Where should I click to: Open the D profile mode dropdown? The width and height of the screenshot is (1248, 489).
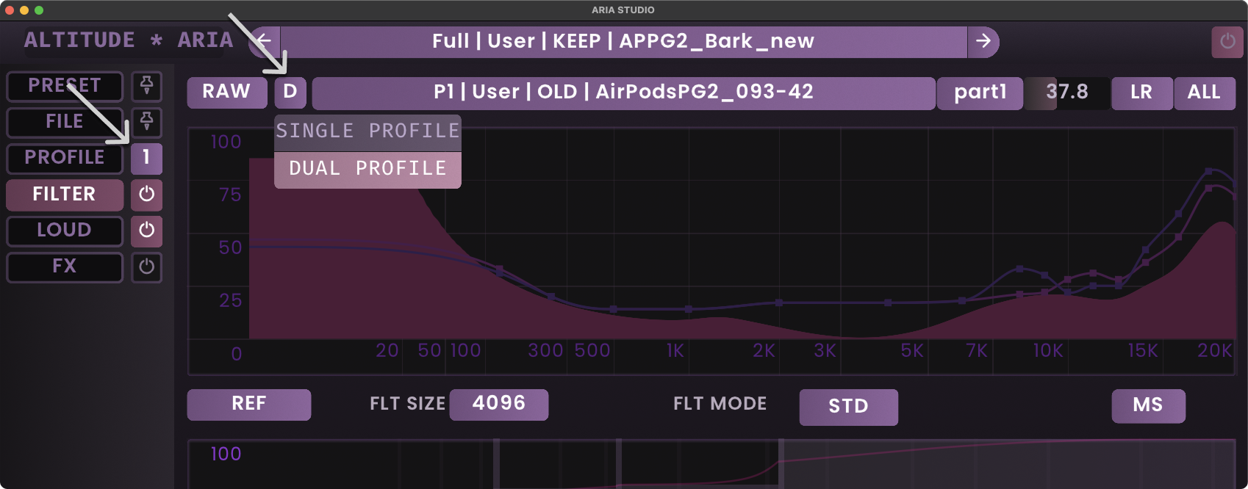pyautogui.click(x=290, y=93)
